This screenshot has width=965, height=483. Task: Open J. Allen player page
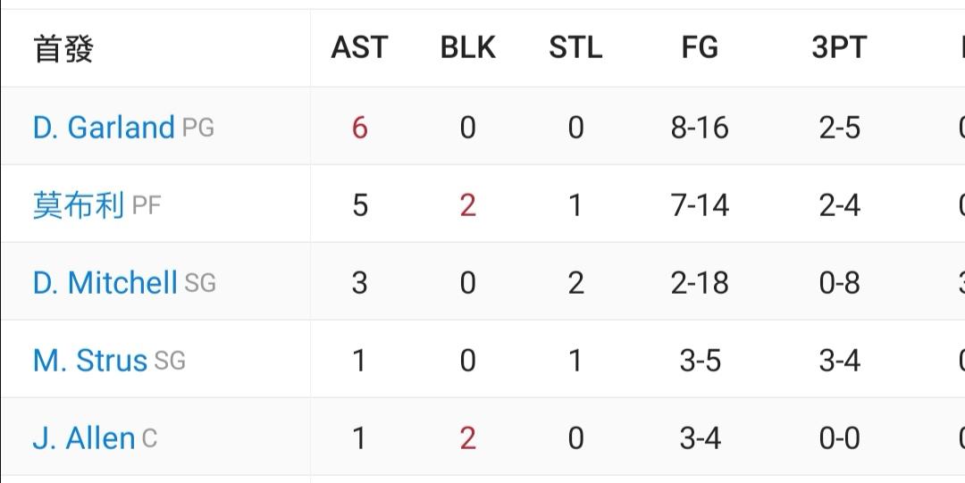84,438
